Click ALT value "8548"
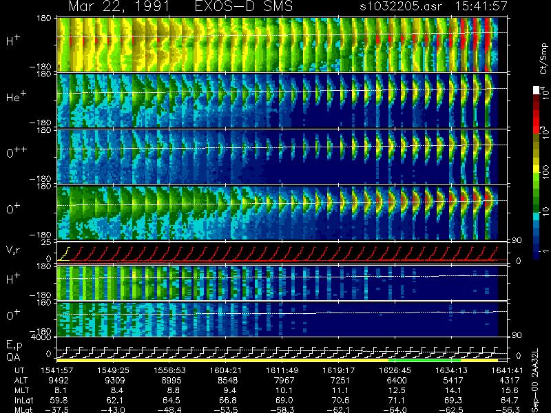The width and height of the screenshot is (551, 413). 228,381
